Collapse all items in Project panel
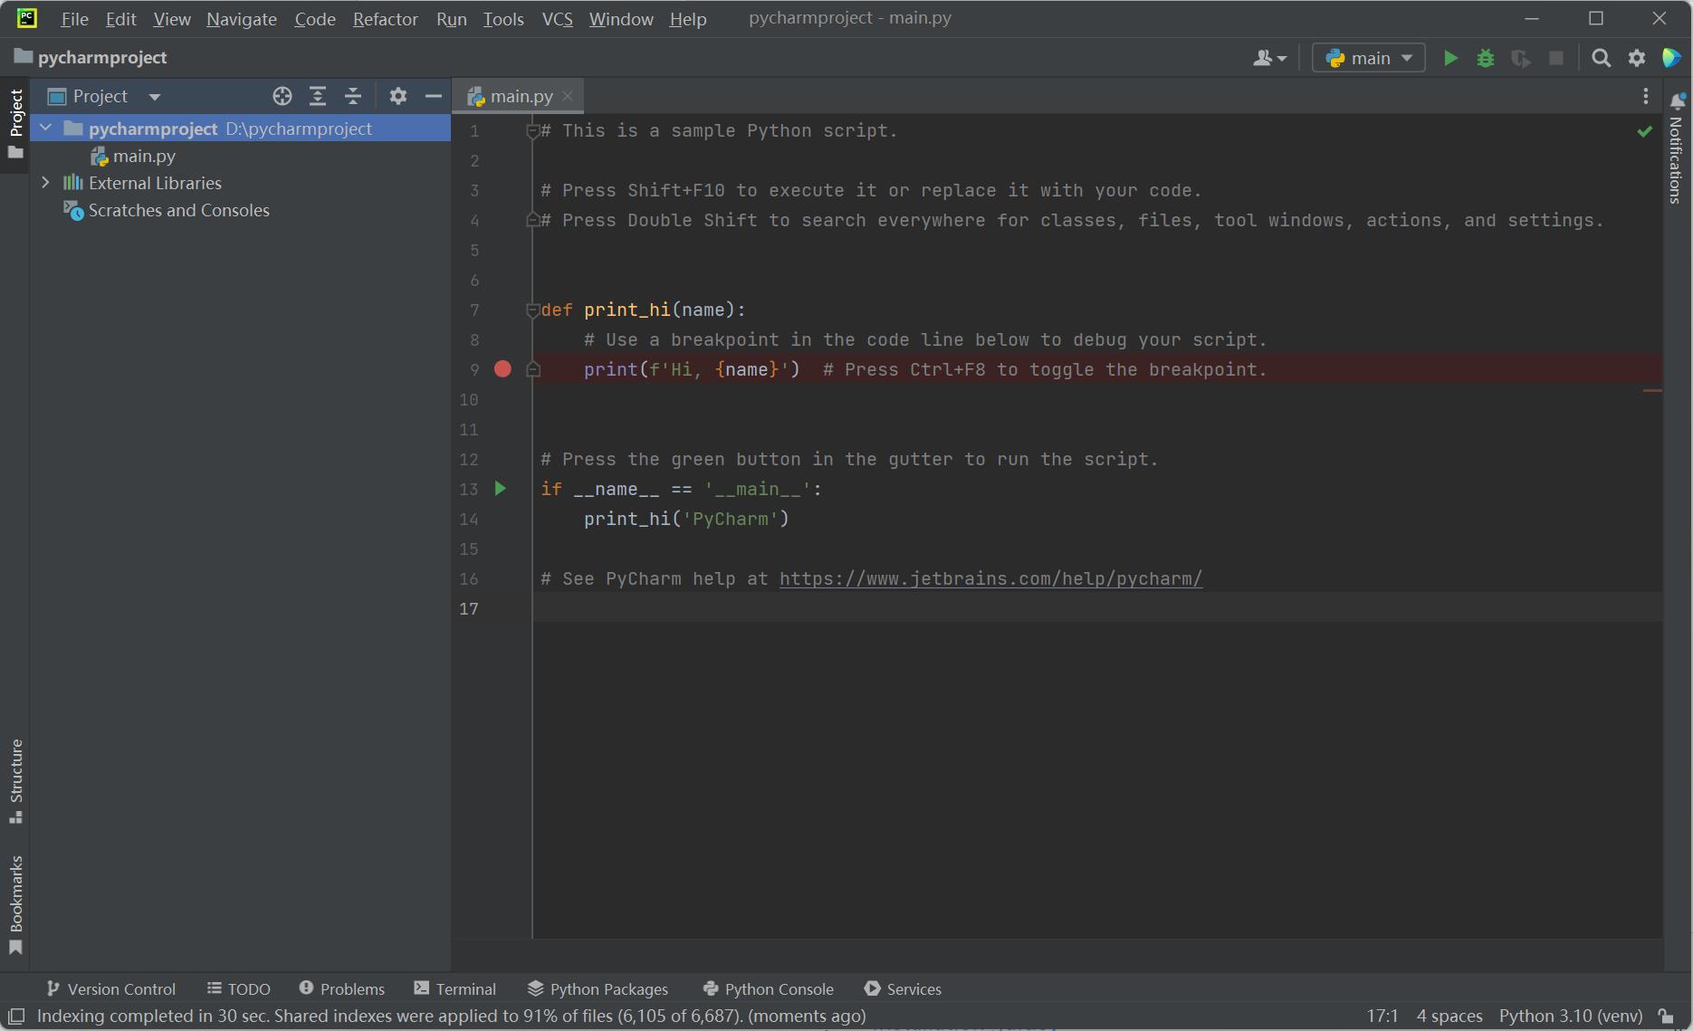 352,96
